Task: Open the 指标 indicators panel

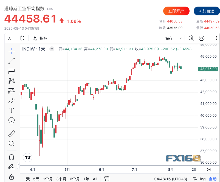Action: (40, 38)
